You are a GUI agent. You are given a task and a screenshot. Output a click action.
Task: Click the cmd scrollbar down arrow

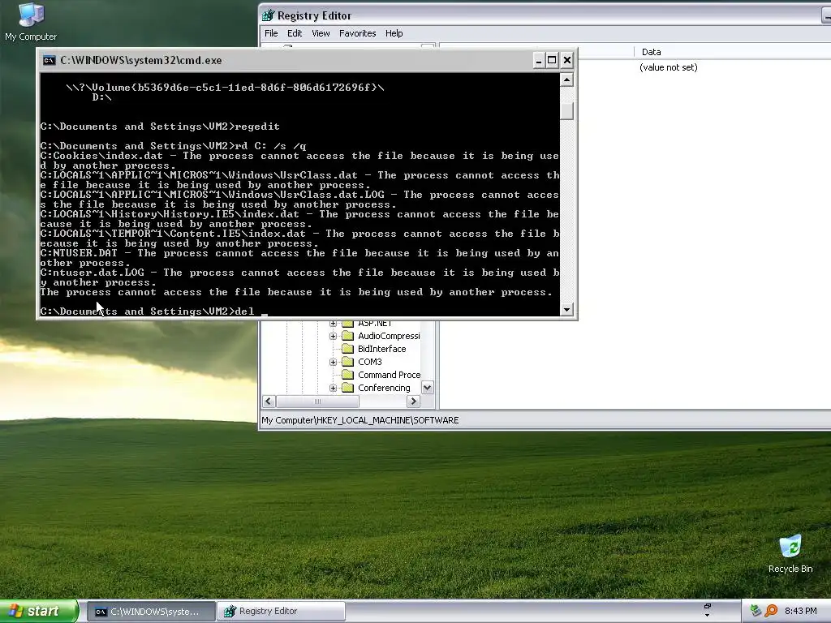coord(566,309)
